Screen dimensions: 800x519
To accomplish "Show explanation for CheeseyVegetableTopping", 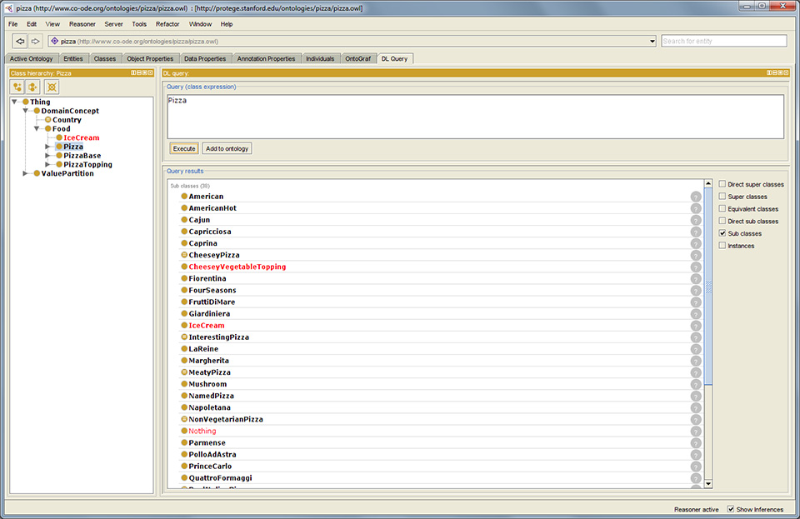I will click(x=696, y=267).
